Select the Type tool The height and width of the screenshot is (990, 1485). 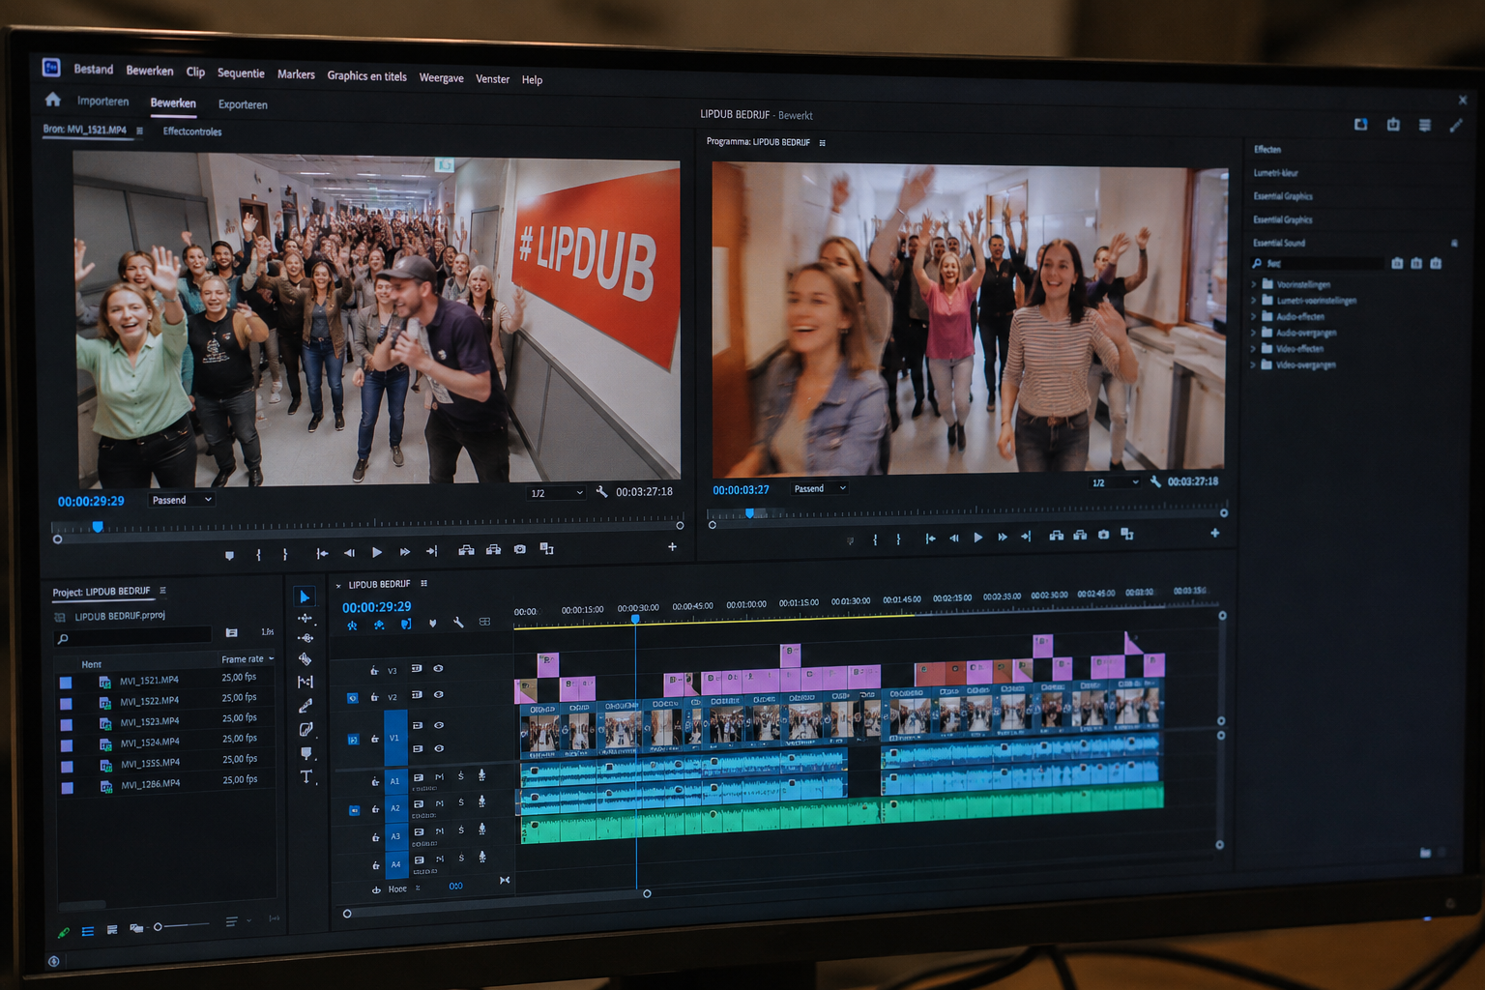(306, 776)
